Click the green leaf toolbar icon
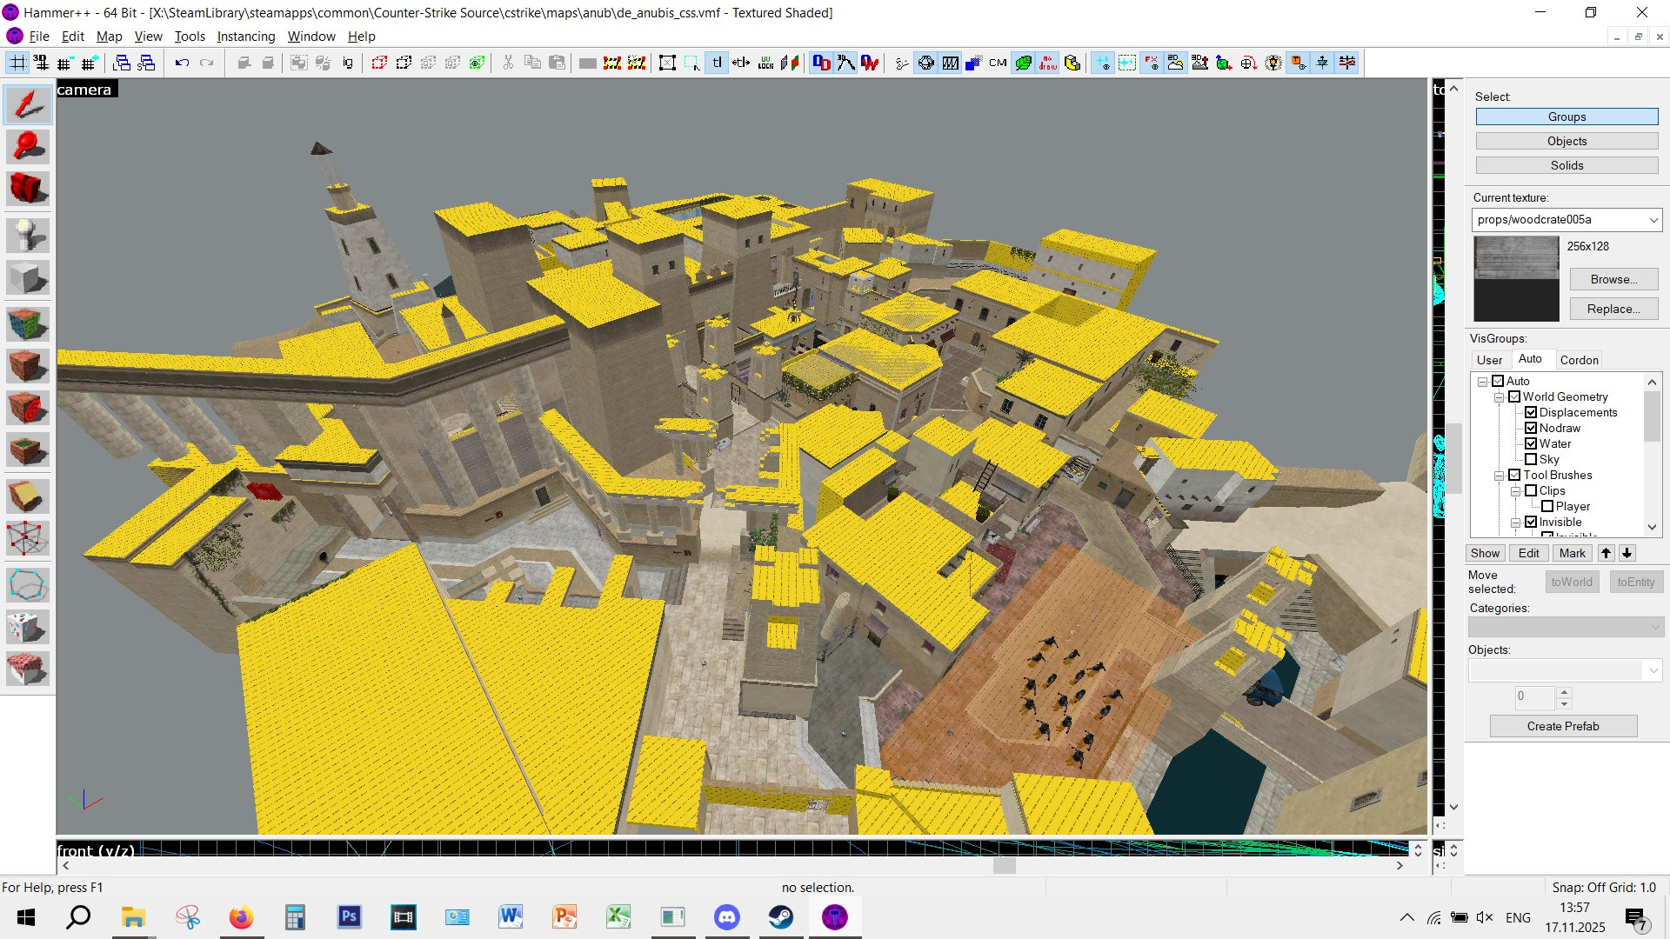 tap(1024, 63)
